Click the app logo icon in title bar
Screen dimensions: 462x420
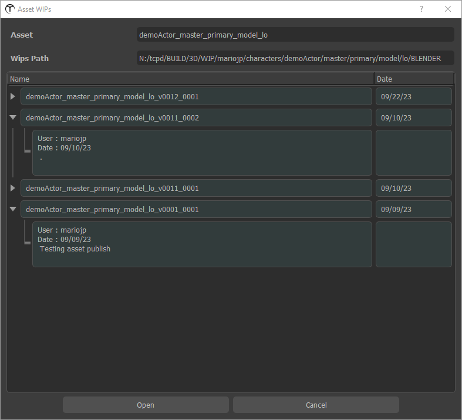[9, 9]
